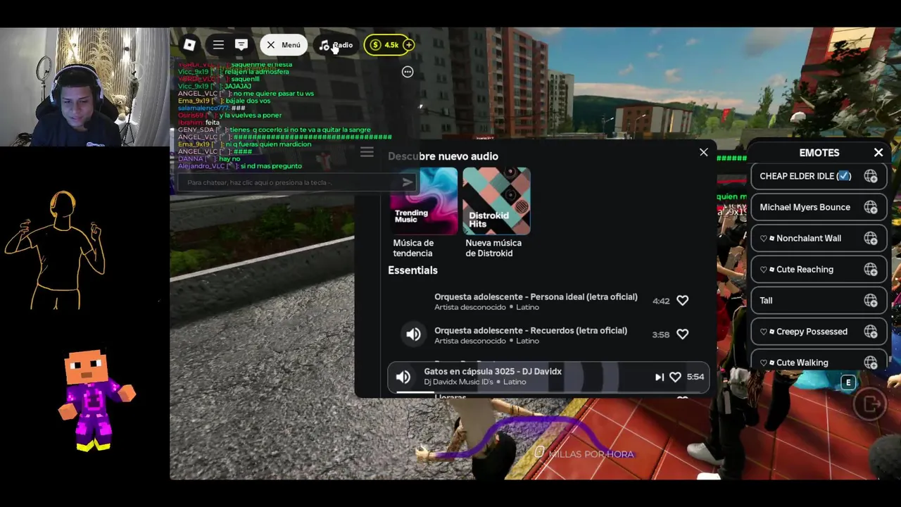Close the EMOTES panel
Viewport: 901px width, 507px height.
point(878,153)
